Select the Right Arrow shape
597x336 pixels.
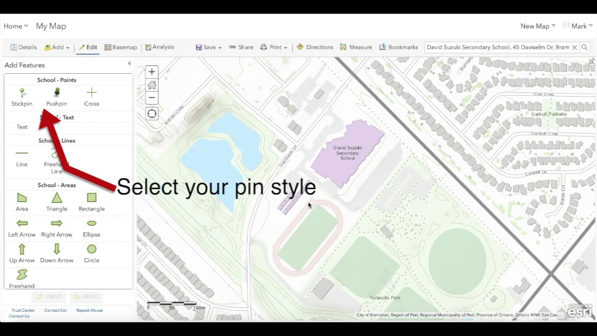point(56,228)
